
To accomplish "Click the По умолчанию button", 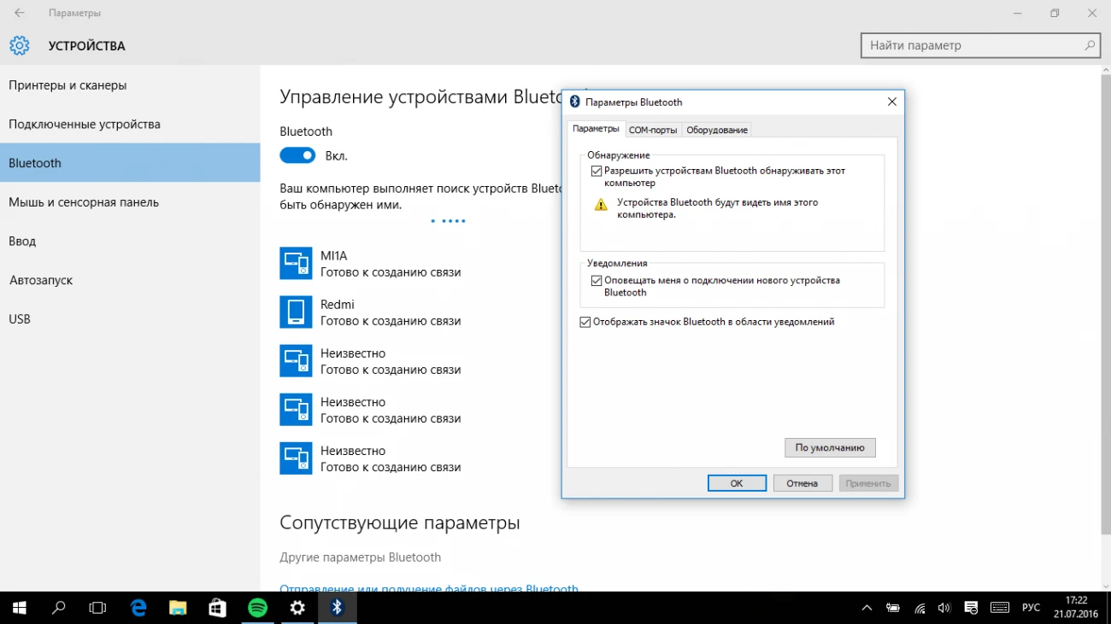I will click(830, 447).
